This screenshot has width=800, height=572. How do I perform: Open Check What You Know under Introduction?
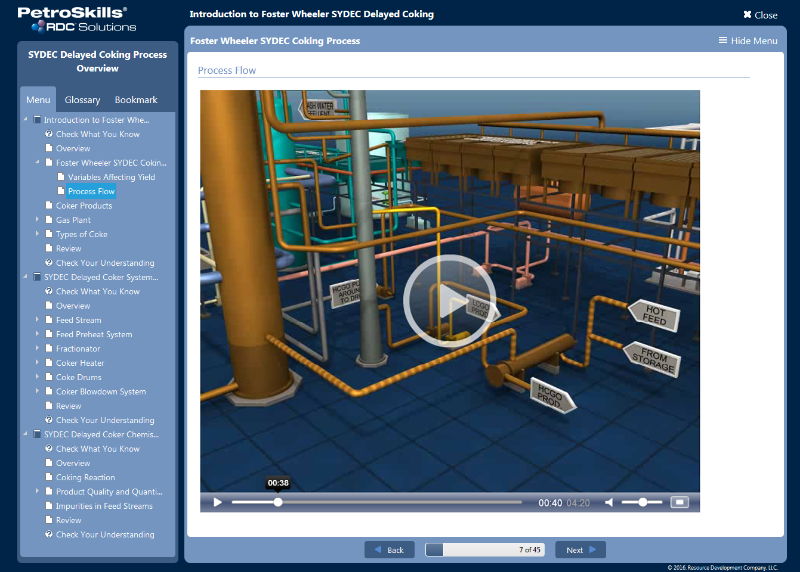coord(98,134)
